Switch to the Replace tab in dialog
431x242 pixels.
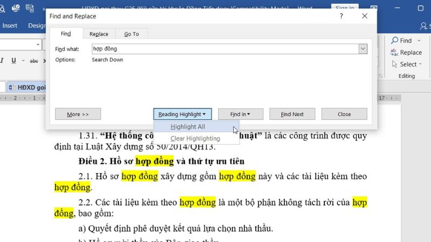pos(99,34)
